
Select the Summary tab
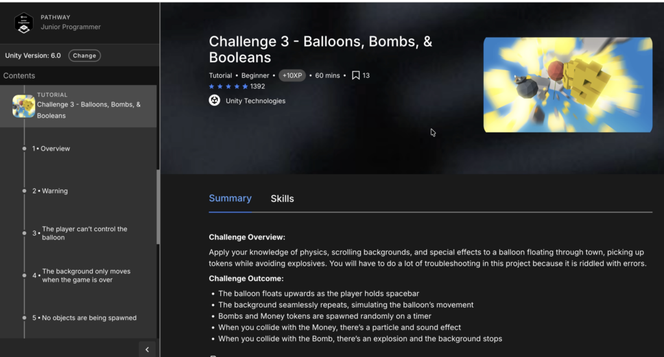[x=230, y=199]
